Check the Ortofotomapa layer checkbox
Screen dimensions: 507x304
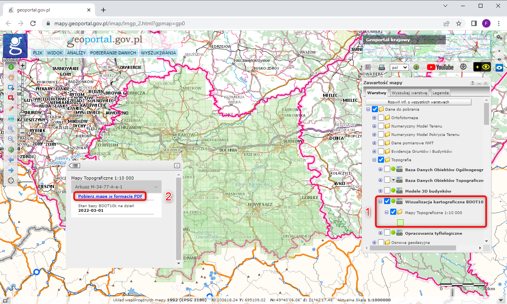click(x=381, y=118)
